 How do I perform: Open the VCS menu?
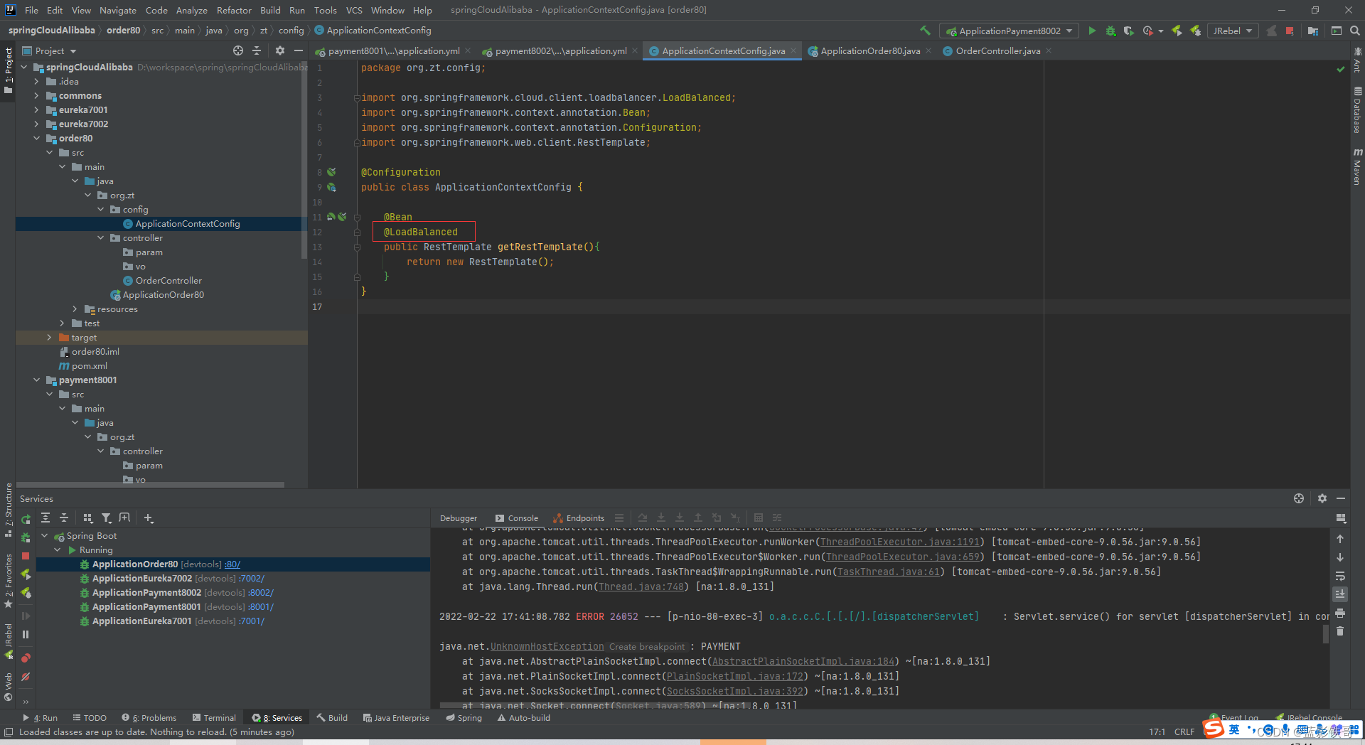click(354, 10)
